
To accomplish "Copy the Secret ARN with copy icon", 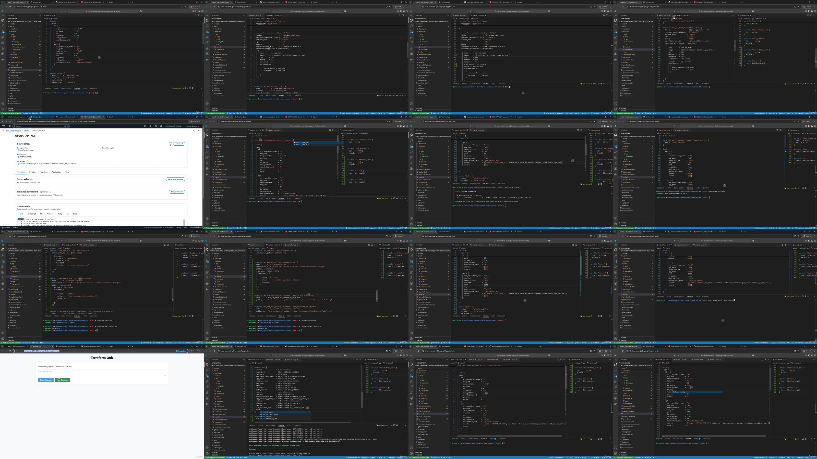I will click(x=18, y=164).
